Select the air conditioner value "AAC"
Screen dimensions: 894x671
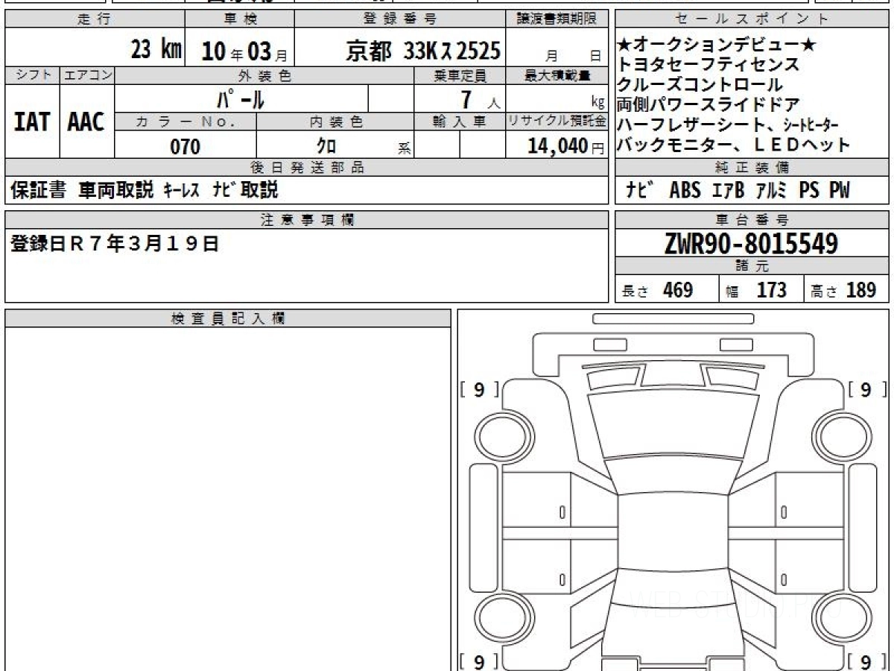tap(86, 122)
